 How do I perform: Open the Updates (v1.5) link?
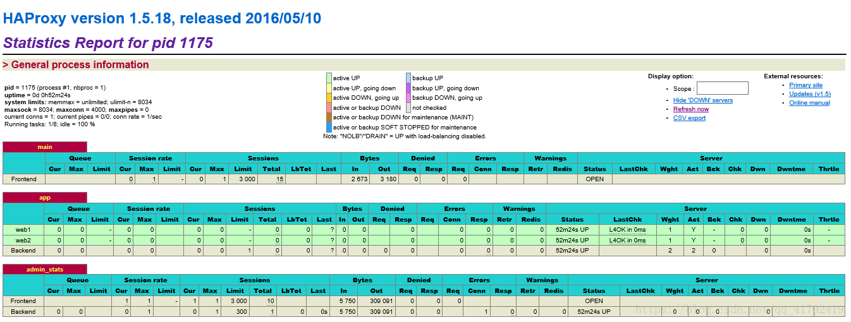point(810,94)
